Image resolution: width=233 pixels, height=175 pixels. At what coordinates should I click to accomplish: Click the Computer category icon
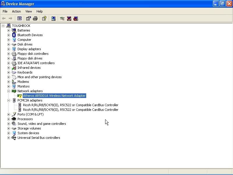click(x=14, y=40)
